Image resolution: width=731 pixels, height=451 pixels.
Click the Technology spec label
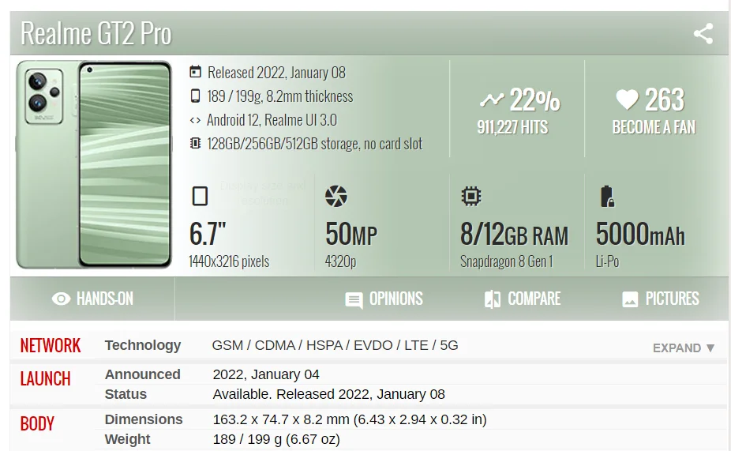coord(143,345)
